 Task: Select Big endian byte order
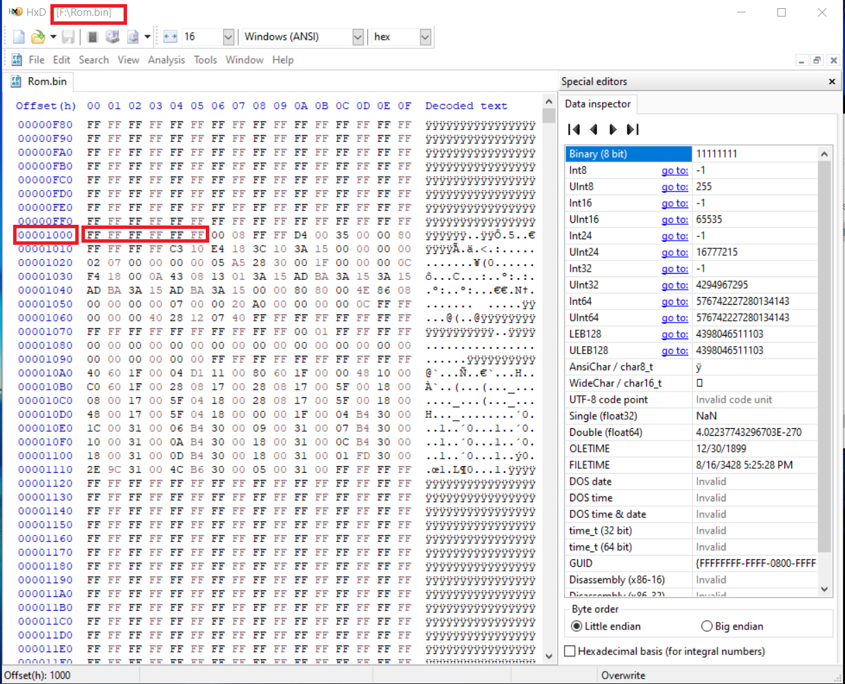point(706,626)
